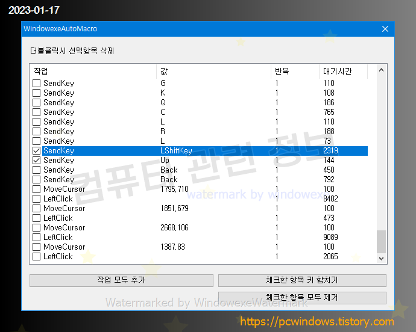Image resolution: width=416 pixels, height=332 pixels.
Task: Select the value "2668,106"
Action: (x=174, y=228)
